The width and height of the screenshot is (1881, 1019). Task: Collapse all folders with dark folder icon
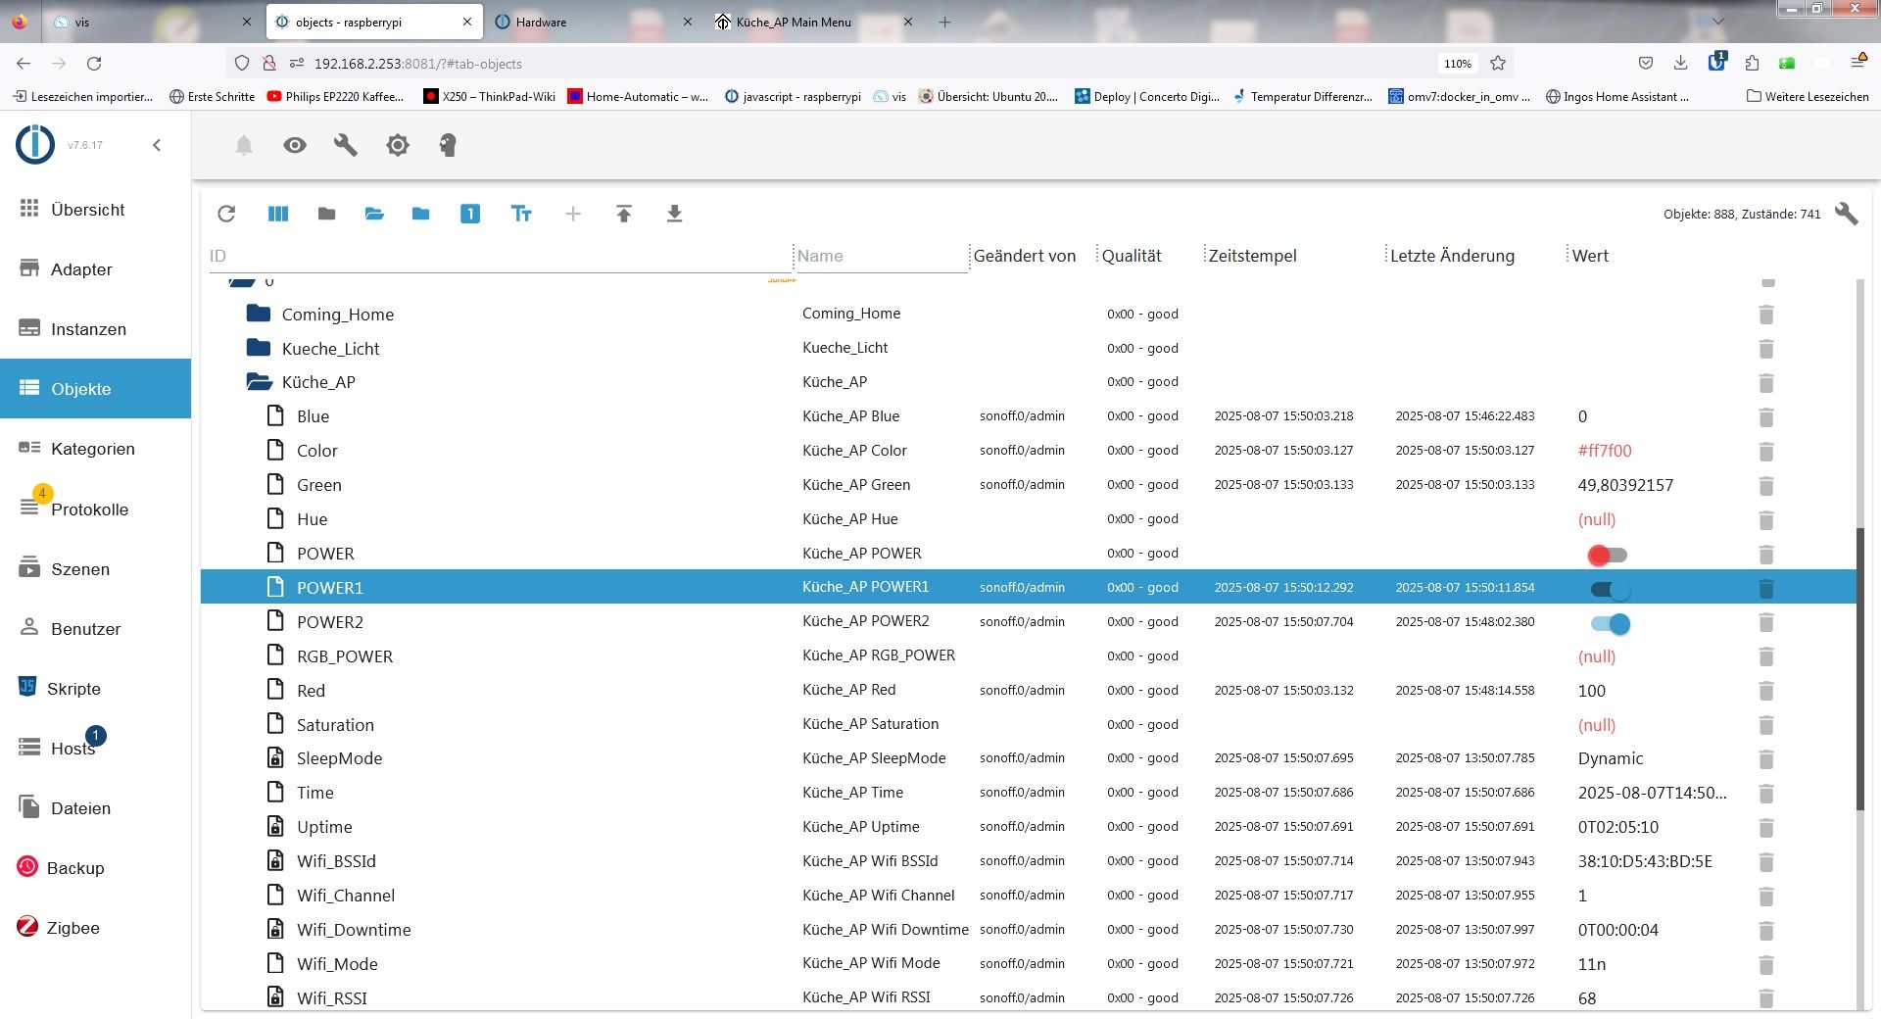point(327,214)
